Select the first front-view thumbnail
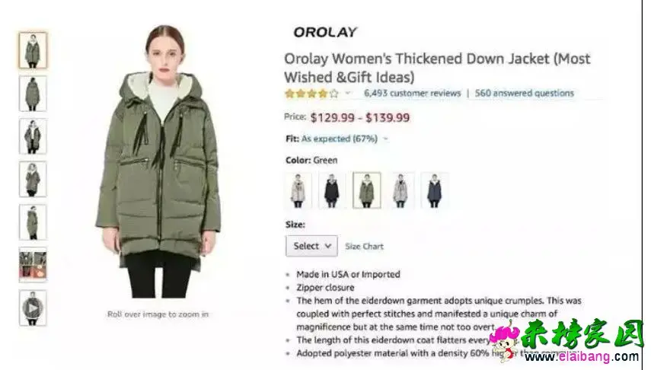Image resolution: width=651 pixels, height=370 pixels. click(33, 51)
